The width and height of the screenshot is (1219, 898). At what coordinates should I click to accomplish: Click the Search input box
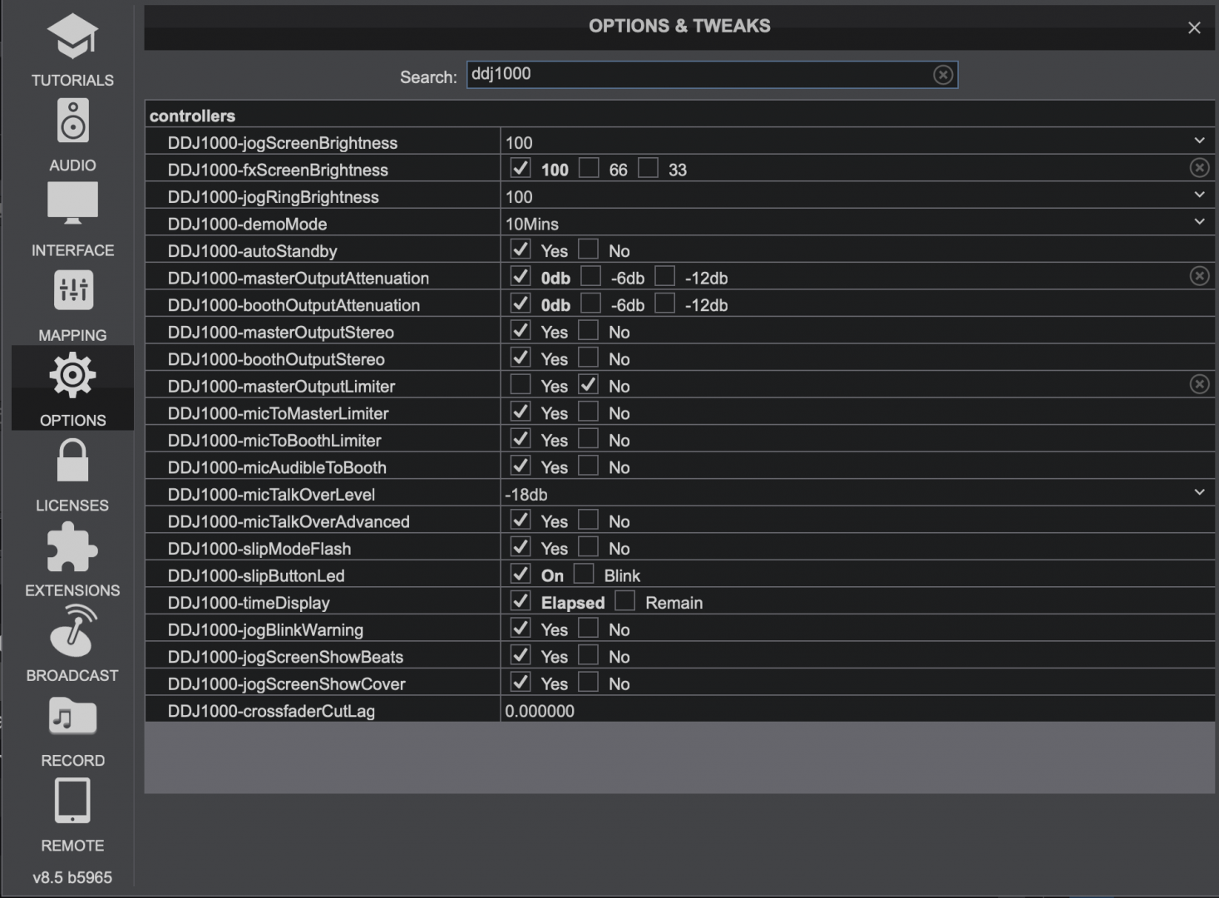point(698,75)
